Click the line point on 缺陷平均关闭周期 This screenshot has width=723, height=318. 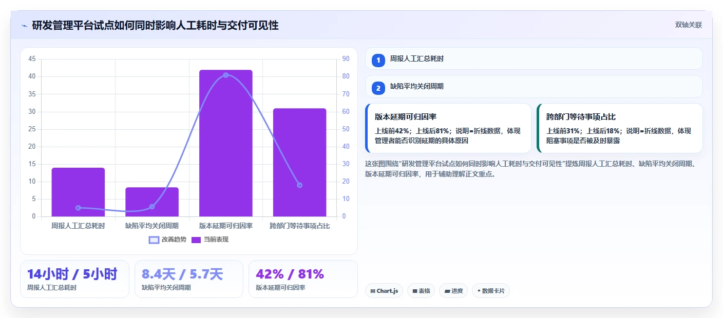click(x=152, y=207)
